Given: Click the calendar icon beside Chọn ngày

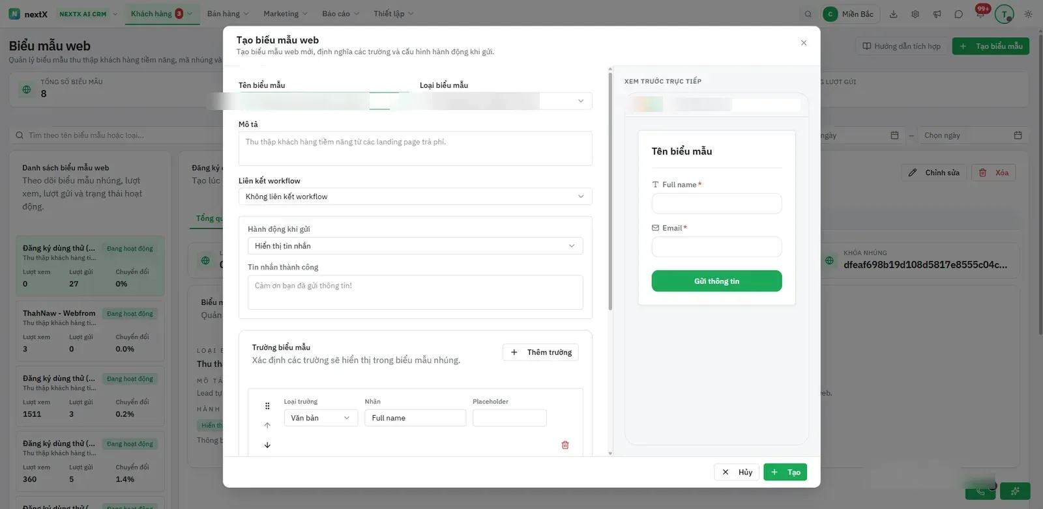Looking at the screenshot, I should 1018,135.
